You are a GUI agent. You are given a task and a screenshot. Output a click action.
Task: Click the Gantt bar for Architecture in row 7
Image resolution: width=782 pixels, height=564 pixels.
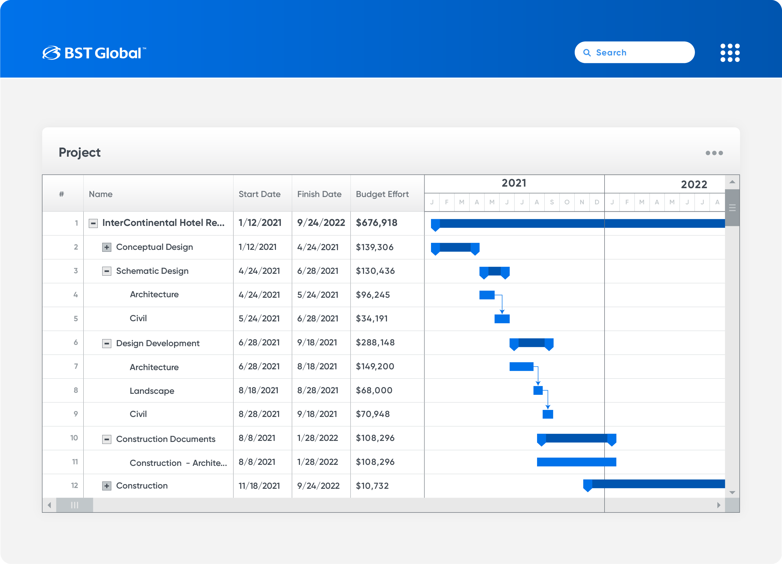521,367
